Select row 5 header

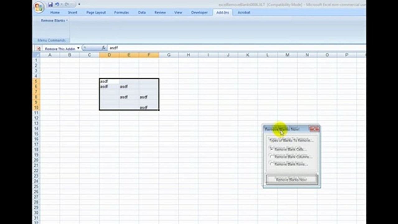(x=36, y=81)
